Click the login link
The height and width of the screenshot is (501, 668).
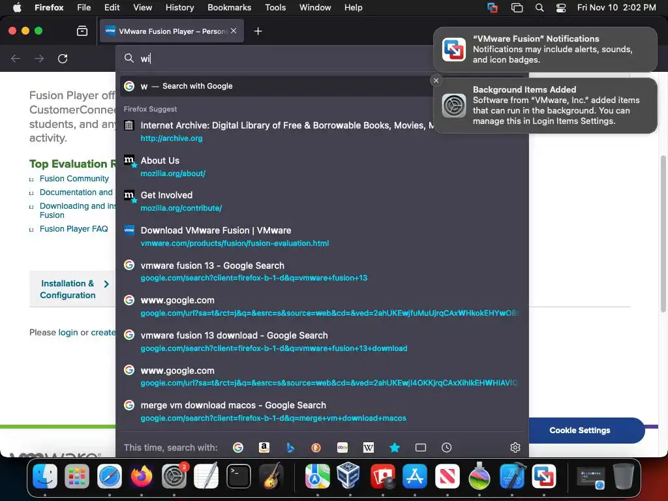68,332
